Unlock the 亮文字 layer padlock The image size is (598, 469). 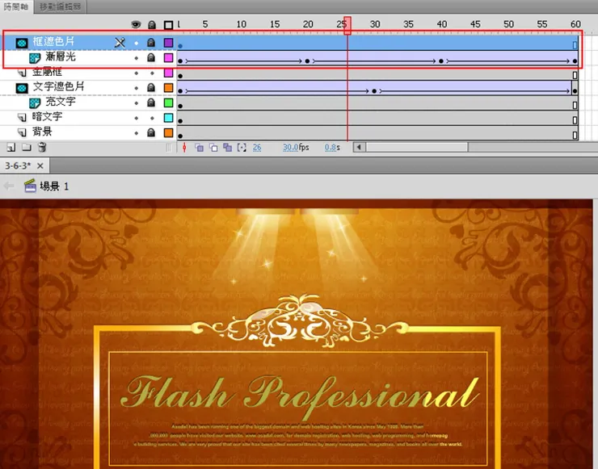click(151, 103)
